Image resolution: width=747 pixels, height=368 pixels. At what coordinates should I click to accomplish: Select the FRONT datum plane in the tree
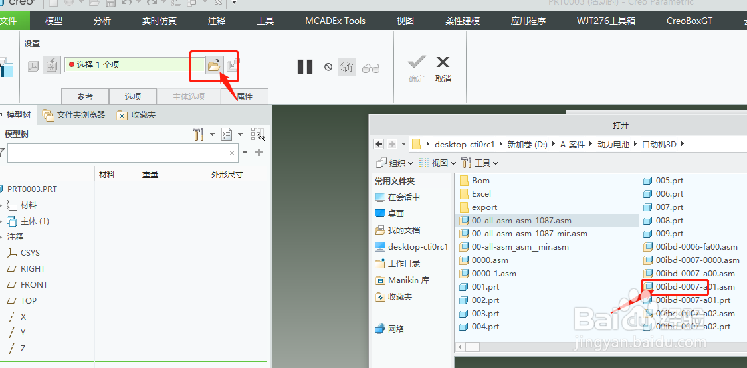point(34,285)
